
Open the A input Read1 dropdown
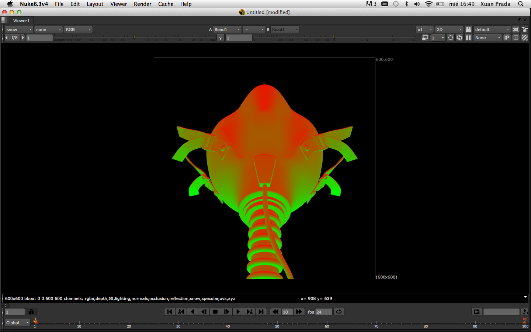(x=227, y=30)
